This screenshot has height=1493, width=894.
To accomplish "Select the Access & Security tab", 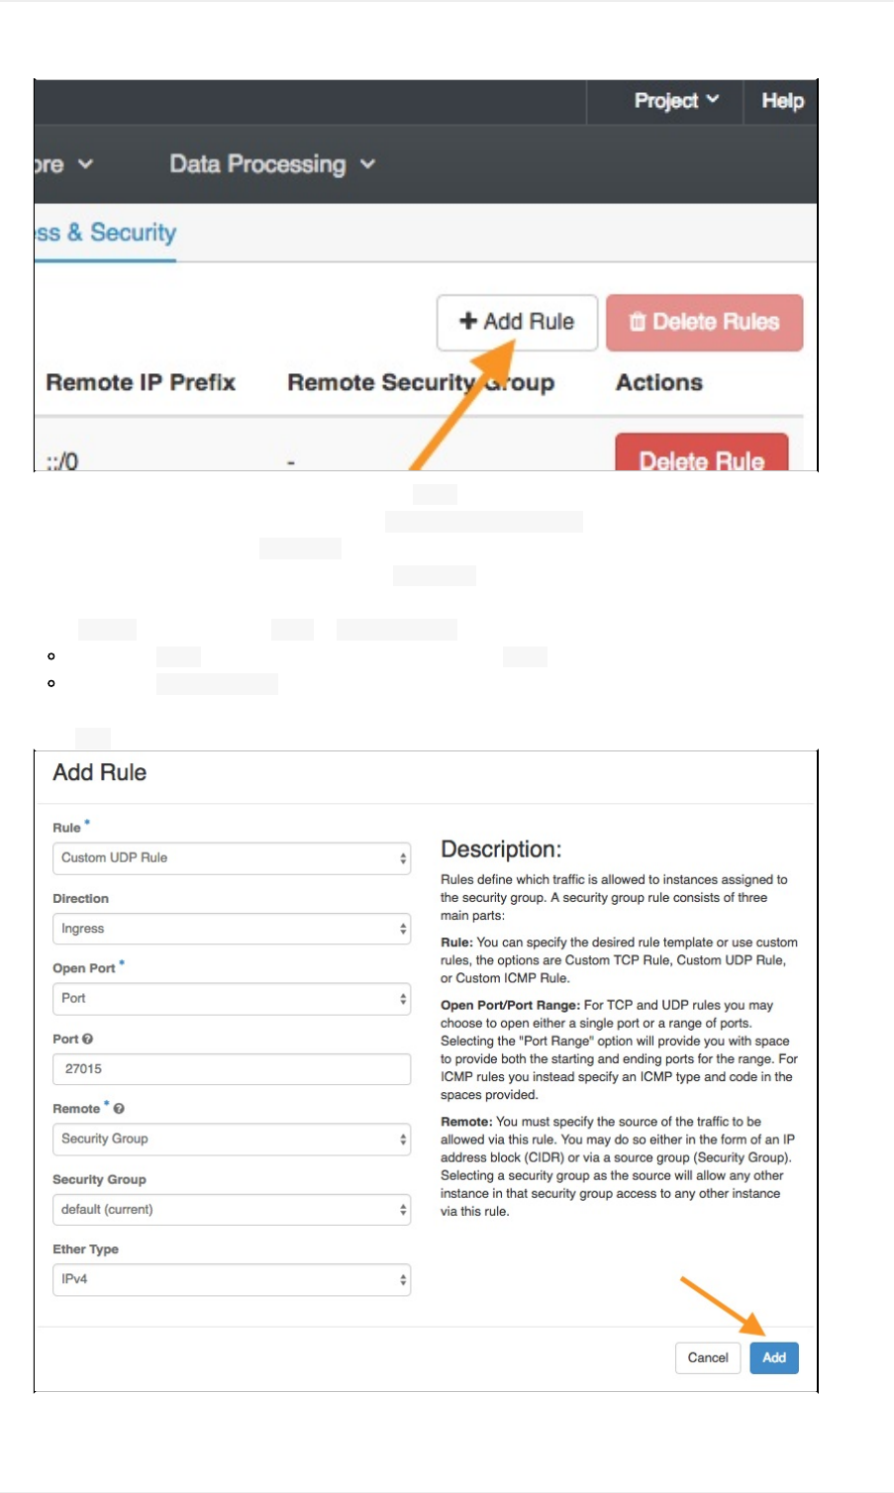I will tap(105, 233).
